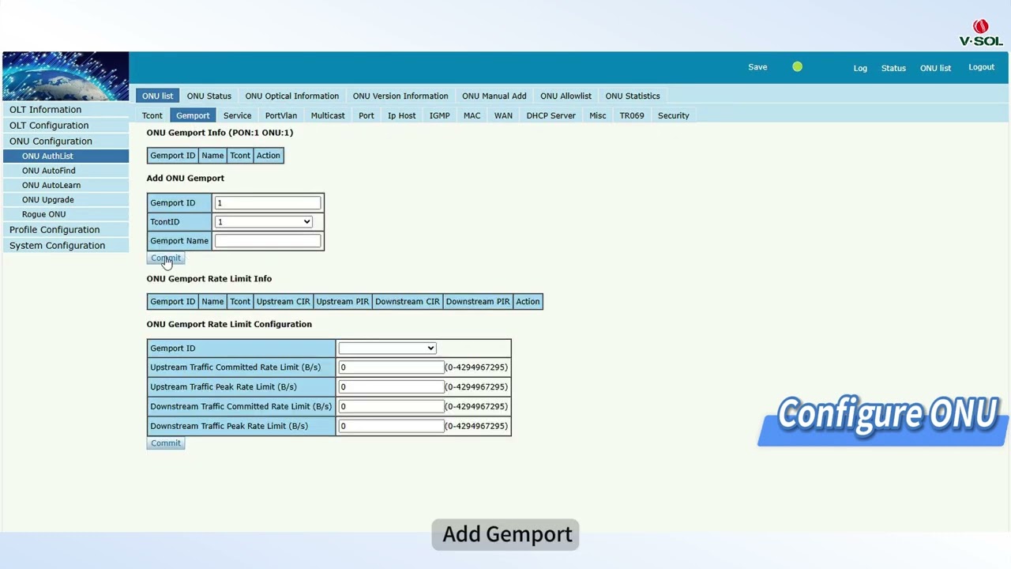Focus the Gemport Name input field

click(x=268, y=241)
